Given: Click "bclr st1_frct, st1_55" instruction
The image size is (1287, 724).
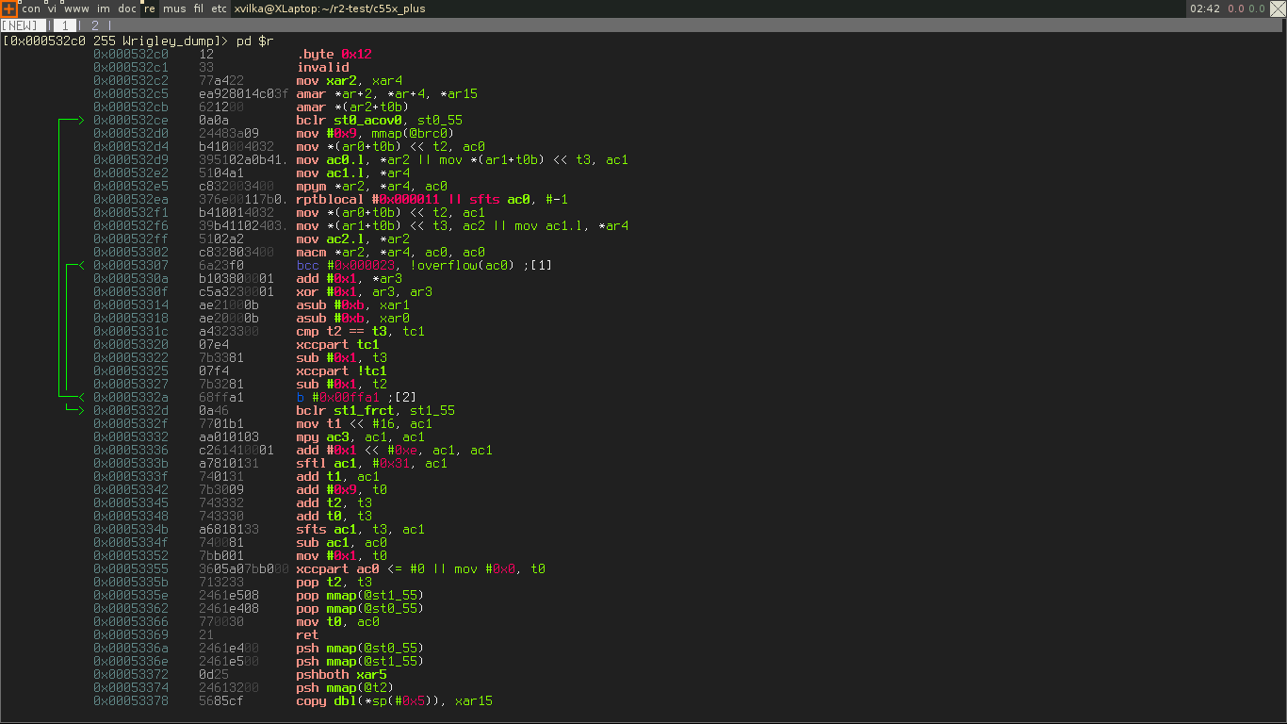Looking at the screenshot, I should [x=376, y=410].
